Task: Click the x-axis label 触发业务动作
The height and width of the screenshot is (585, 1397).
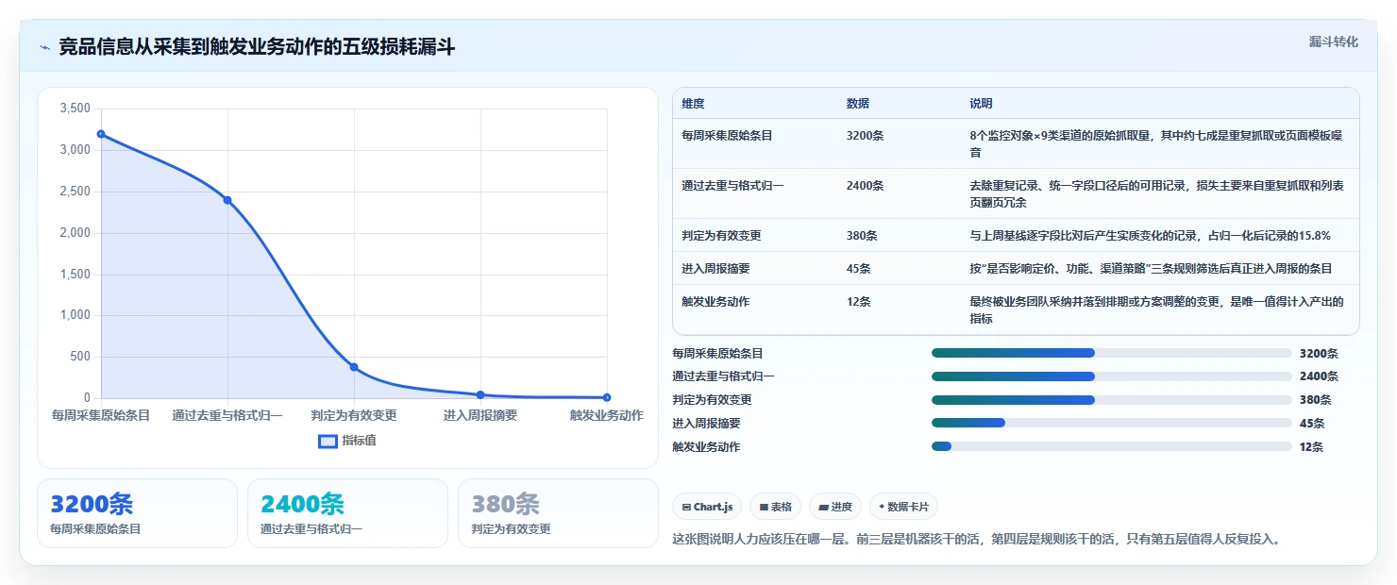Action: pyautogui.click(x=607, y=415)
